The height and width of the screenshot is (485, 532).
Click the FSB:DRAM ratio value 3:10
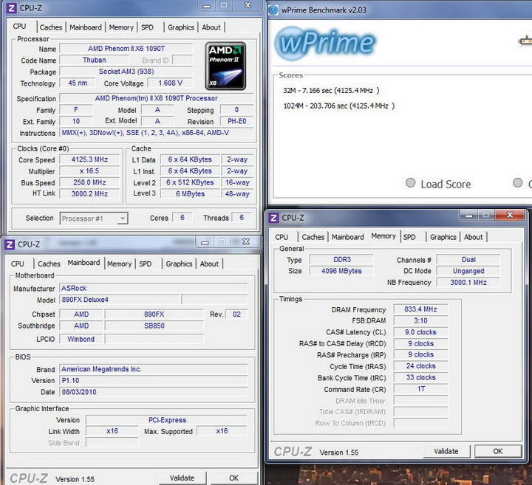tap(420, 320)
